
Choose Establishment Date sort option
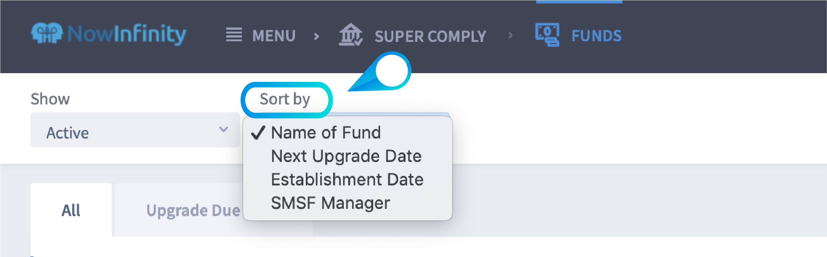click(x=348, y=179)
